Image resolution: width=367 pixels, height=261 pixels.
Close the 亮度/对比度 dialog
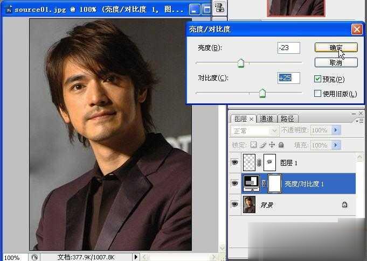tap(357, 30)
